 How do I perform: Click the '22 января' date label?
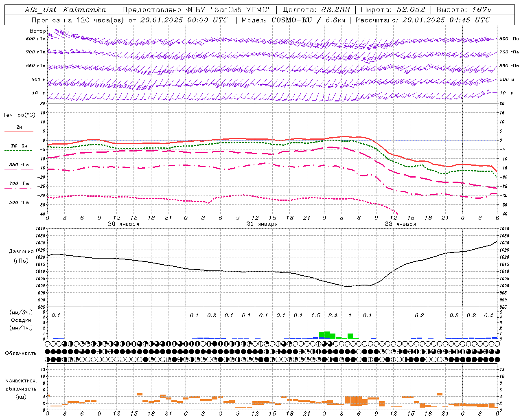pyautogui.click(x=401, y=224)
